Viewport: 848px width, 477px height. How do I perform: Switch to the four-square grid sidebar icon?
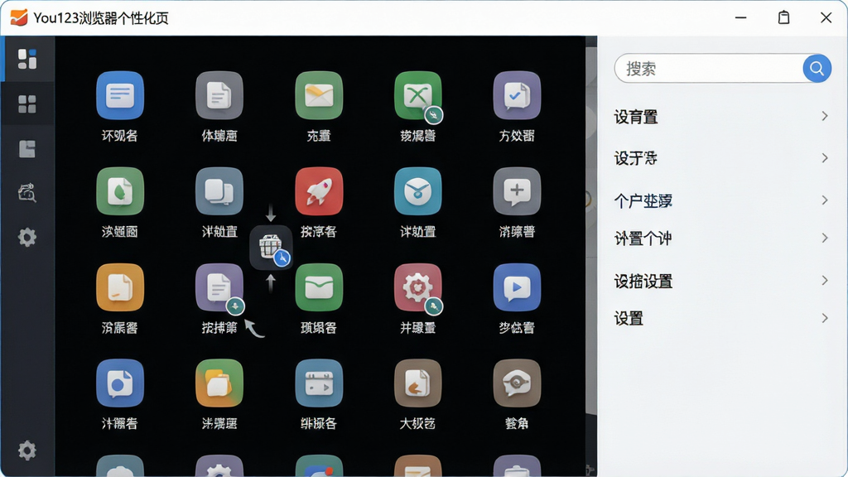[27, 104]
